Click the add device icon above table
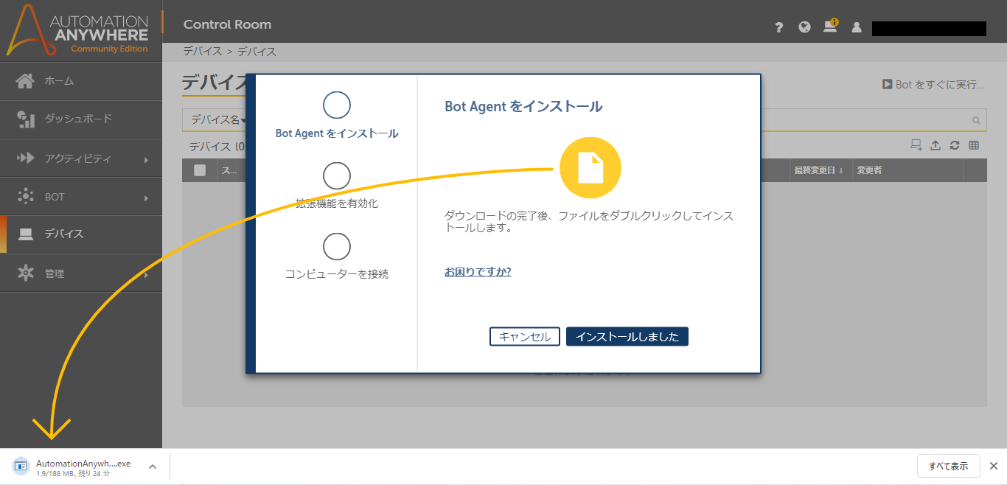This screenshot has width=1007, height=485. 916,145
